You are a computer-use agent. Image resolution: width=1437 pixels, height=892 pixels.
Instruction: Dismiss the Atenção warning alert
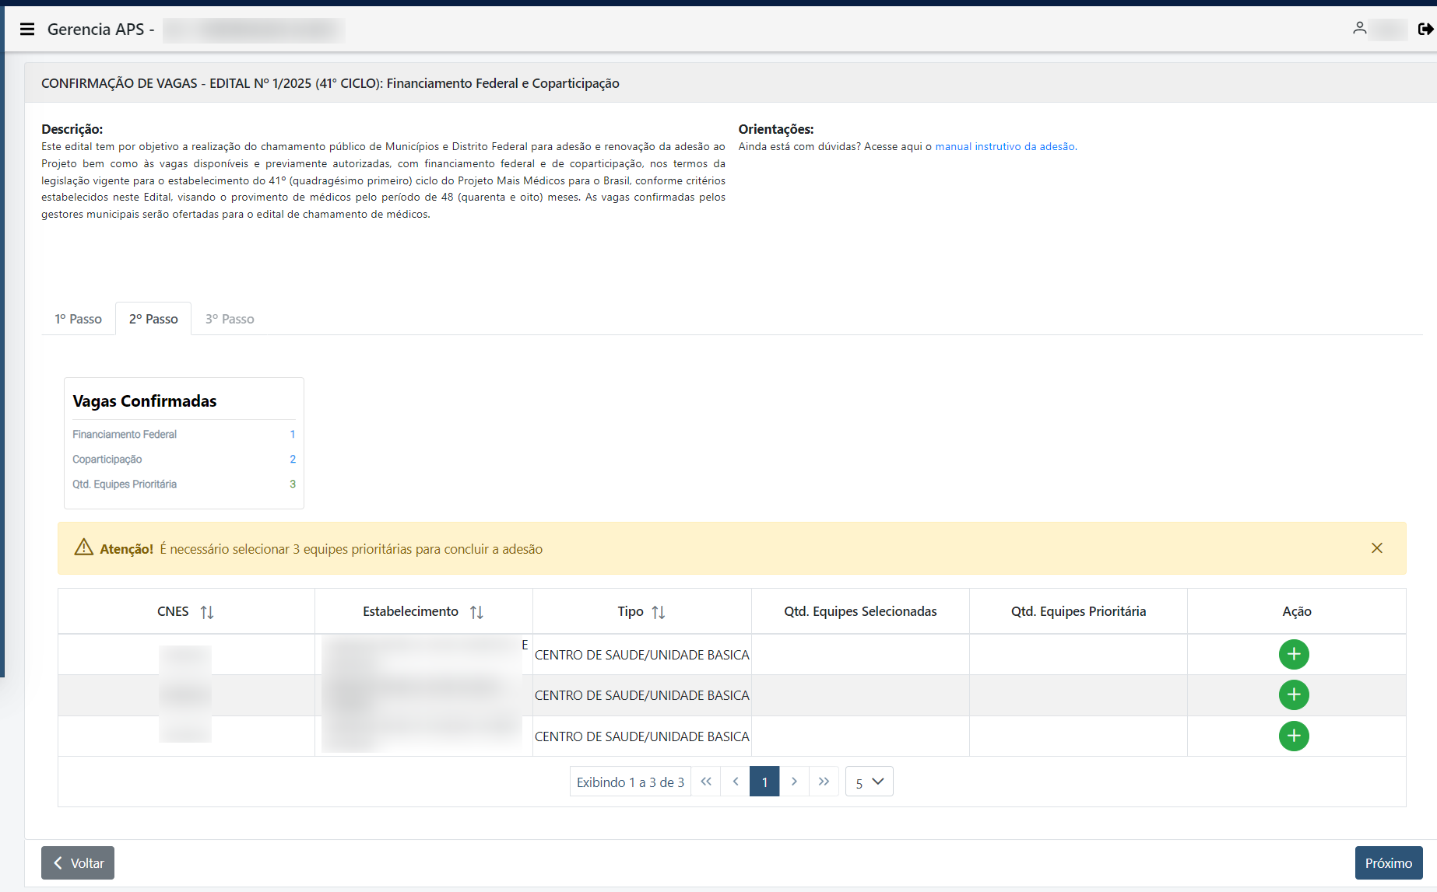point(1376,548)
